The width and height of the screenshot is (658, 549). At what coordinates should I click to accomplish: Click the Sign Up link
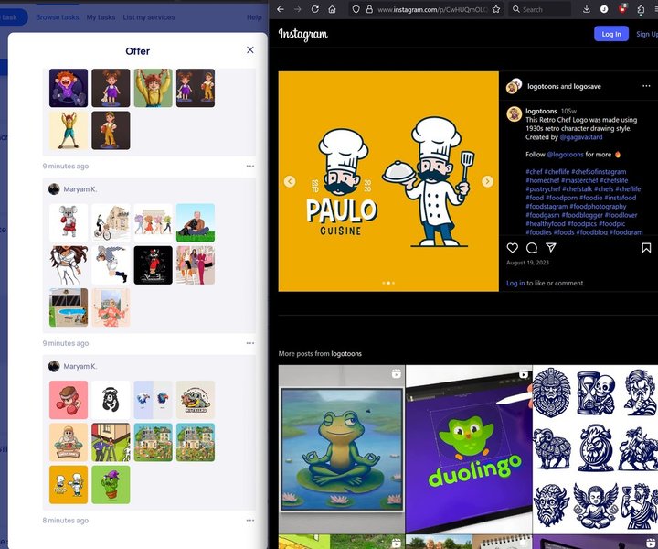[x=647, y=34]
